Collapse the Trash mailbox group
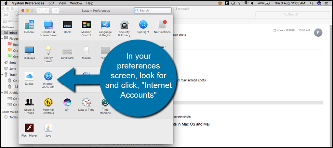Viewport: 333px width, 148px height. tap(2, 75)
